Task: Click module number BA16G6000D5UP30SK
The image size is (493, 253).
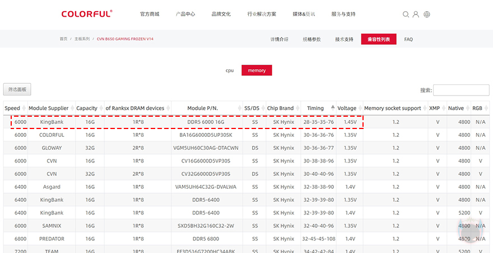Action: (207, 135)
